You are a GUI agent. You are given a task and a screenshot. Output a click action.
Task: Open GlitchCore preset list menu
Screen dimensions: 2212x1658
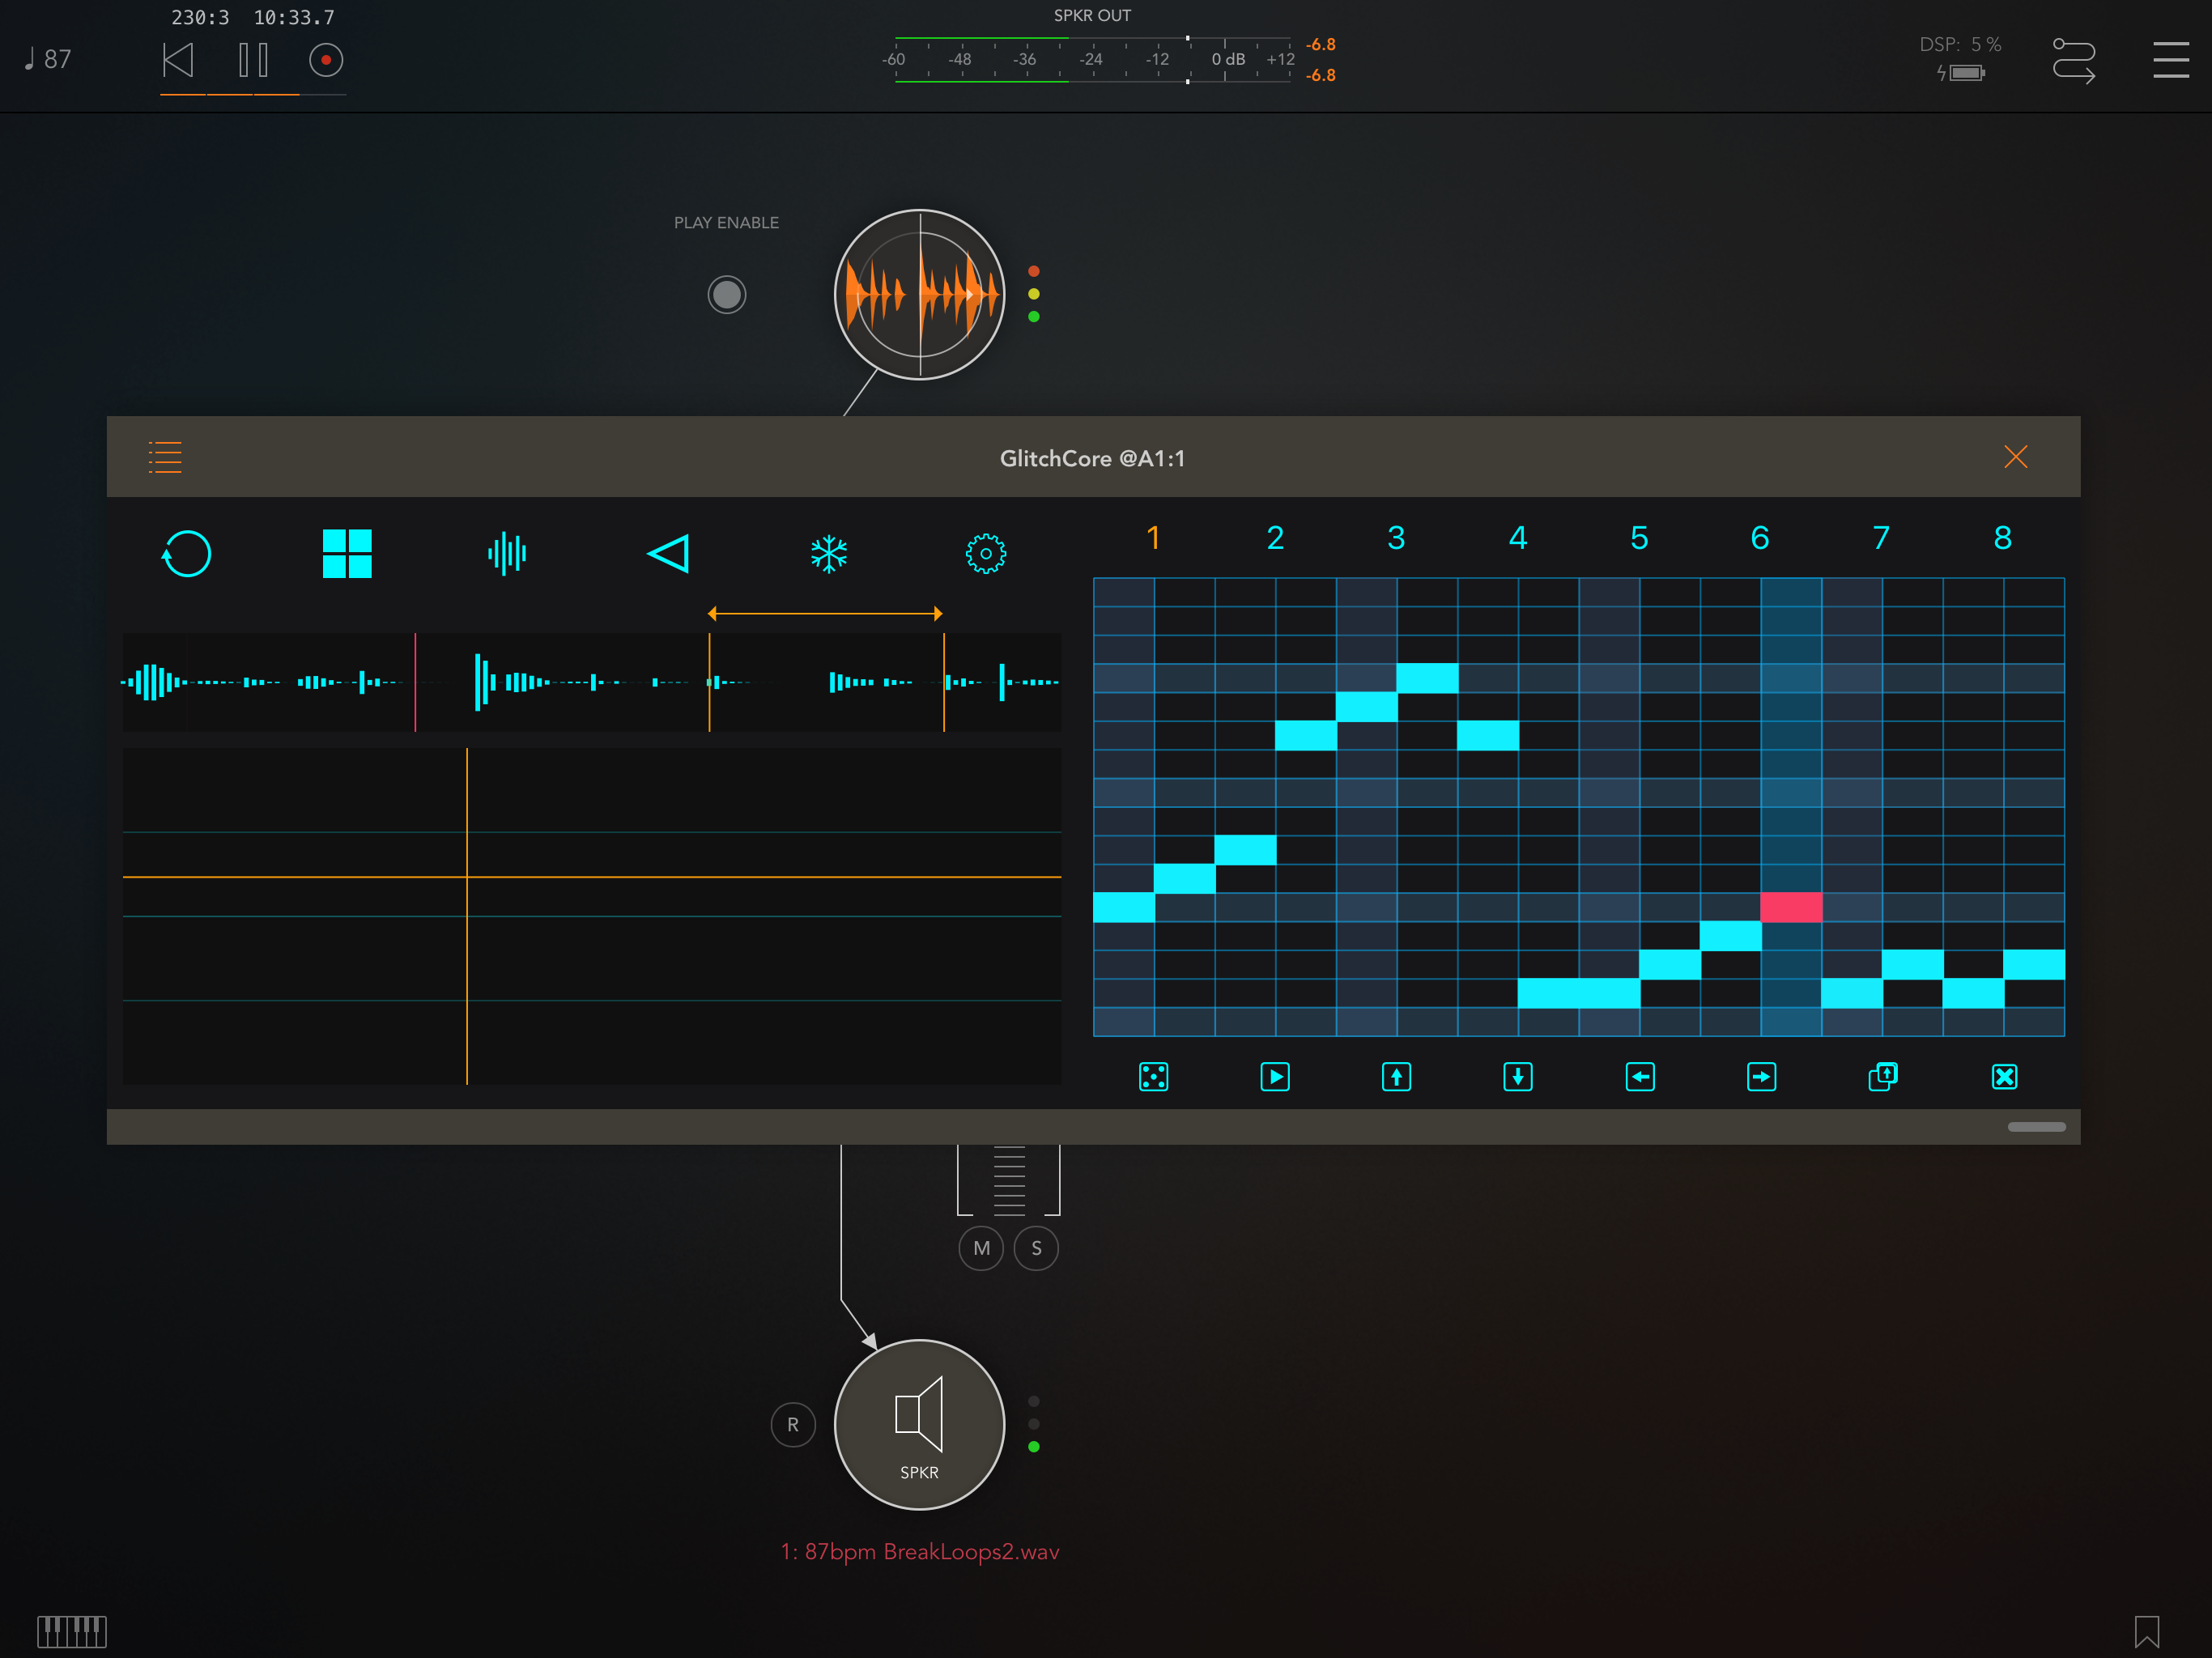click(165, 458)
